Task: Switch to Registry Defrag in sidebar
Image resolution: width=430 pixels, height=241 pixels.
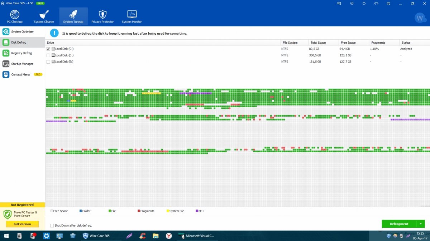Action: (21, 53)
